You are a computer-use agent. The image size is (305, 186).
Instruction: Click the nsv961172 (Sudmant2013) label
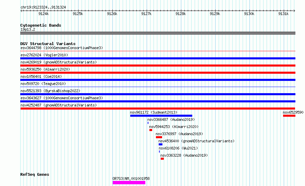point(154,112)
